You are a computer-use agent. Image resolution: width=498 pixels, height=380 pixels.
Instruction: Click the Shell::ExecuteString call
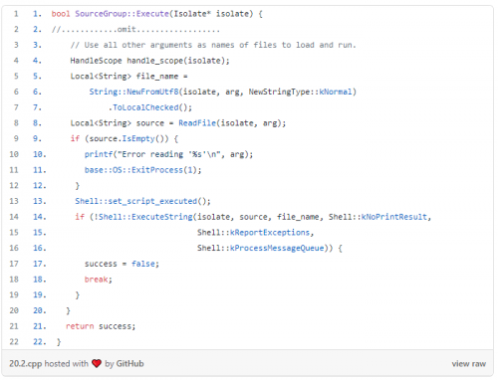click(145, 217)
